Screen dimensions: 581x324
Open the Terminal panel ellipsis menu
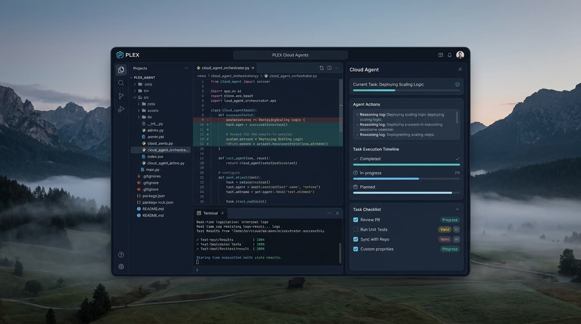tap(329, 213)
